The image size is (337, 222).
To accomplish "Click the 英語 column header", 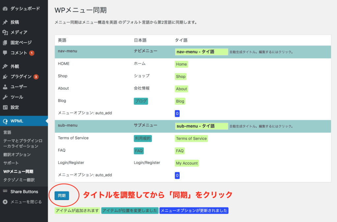I will pos(62,40).
